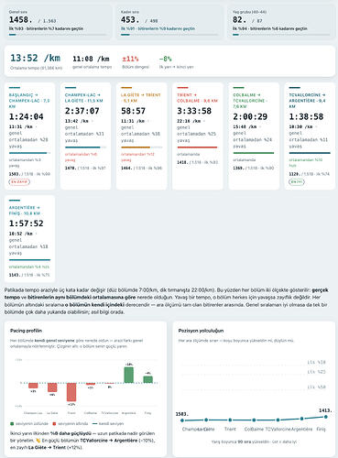338x458 pixels.
Task: Click the Yaş grubu 82 ranking card
Action: click(x=281, y=22)
